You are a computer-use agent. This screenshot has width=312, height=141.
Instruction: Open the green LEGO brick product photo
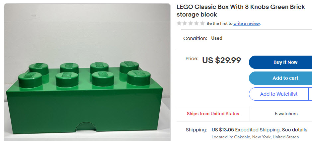87,72
